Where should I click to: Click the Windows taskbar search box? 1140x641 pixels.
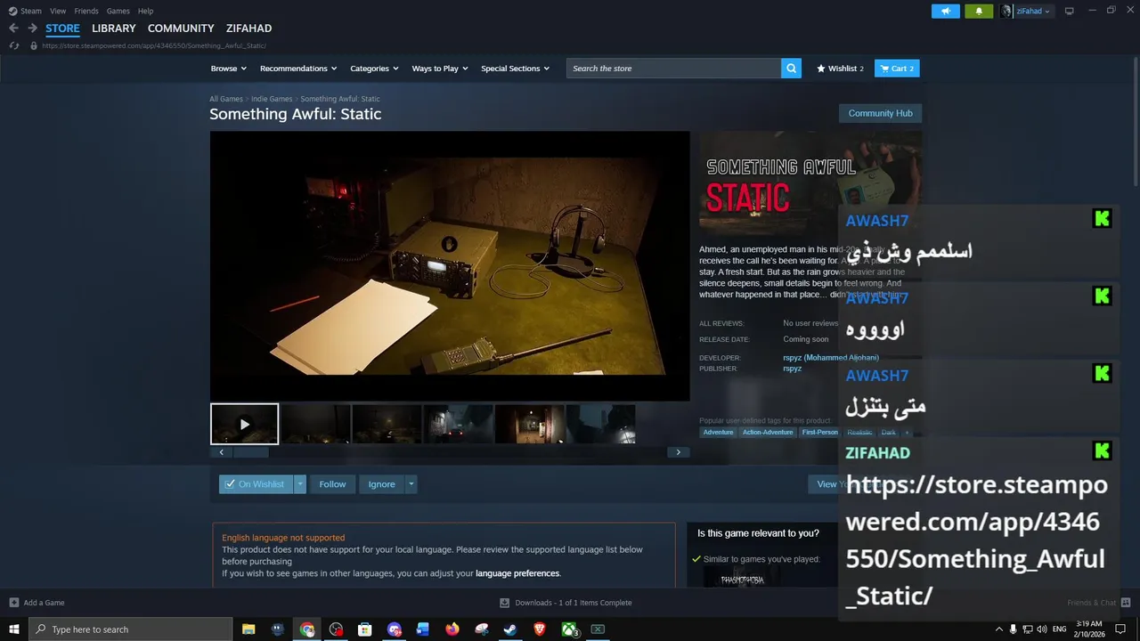(x=131, y=629)
